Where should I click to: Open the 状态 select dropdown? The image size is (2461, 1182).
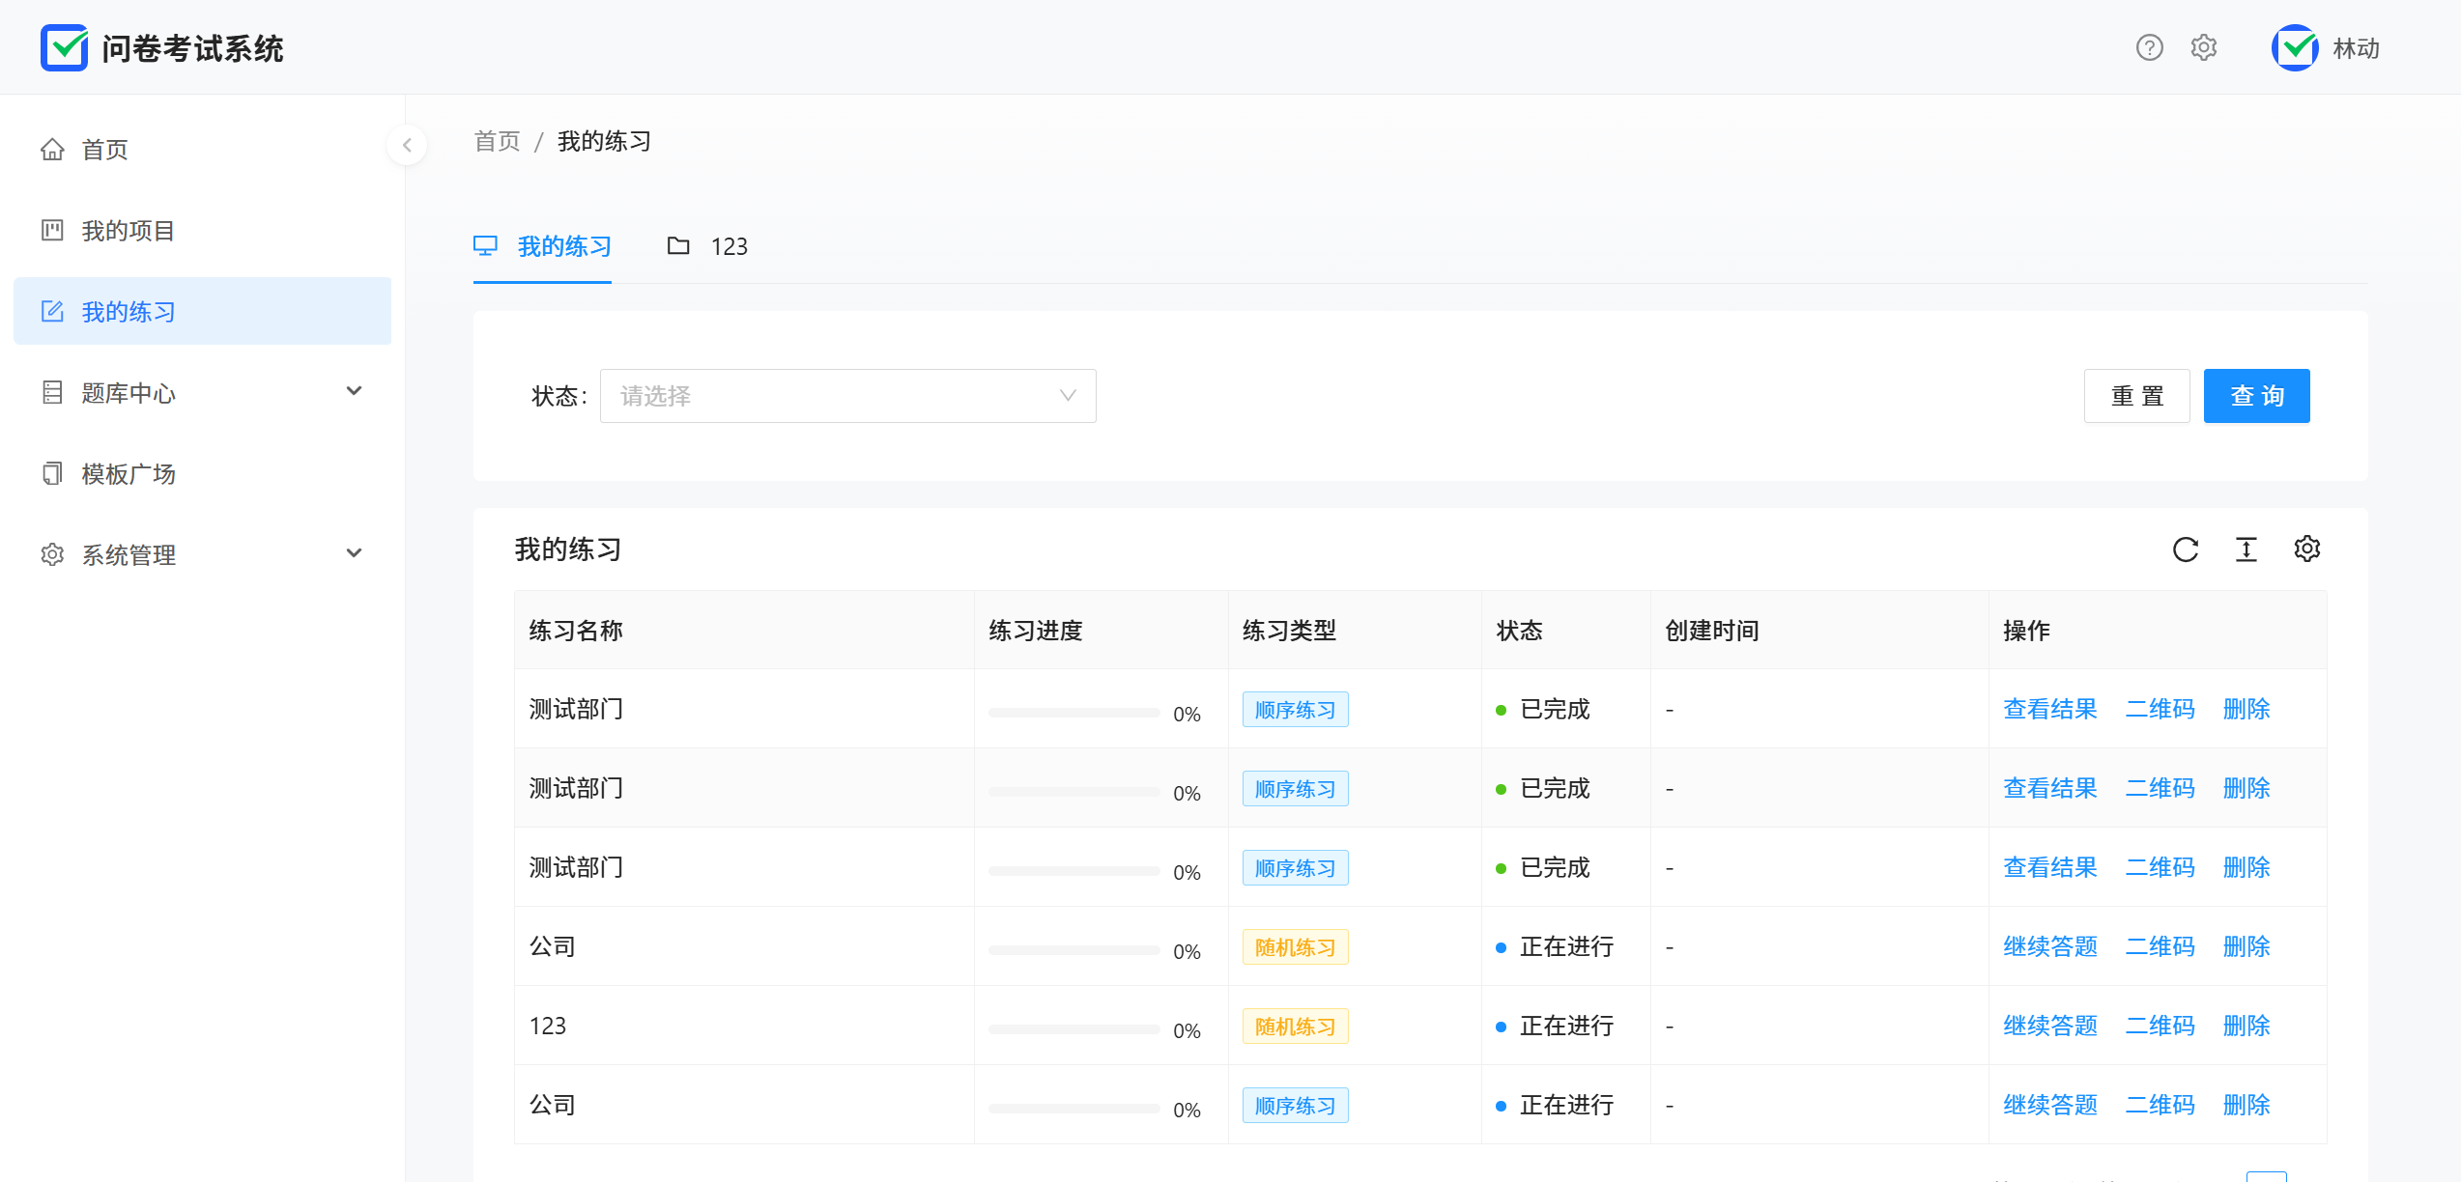pyautogui.click(x=847, y=396)
